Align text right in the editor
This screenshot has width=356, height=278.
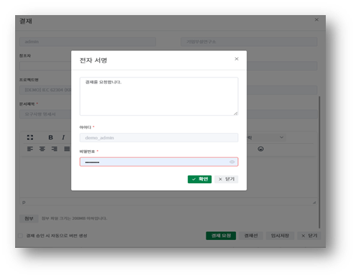click(55, 149)
